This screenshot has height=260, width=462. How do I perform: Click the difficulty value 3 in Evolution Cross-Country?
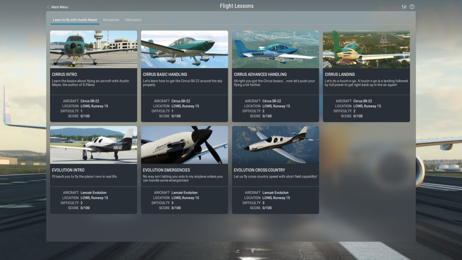[263, 203]
